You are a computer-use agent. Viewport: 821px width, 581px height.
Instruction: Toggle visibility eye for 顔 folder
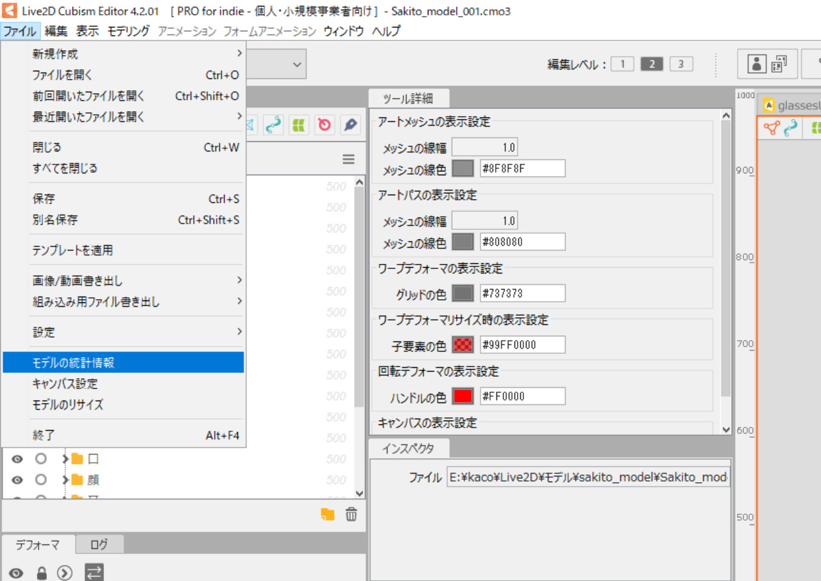point(17,480)
